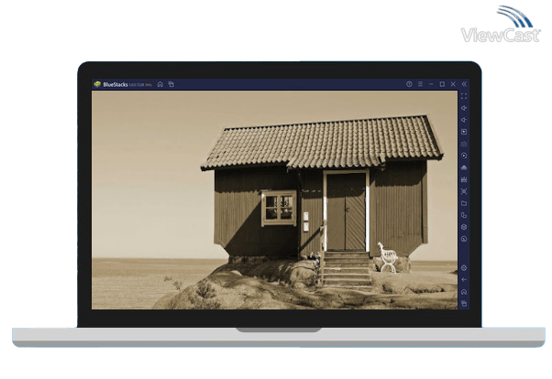Click the install APK icon in sidebar
552x379 pixels.
pos(464,168)
